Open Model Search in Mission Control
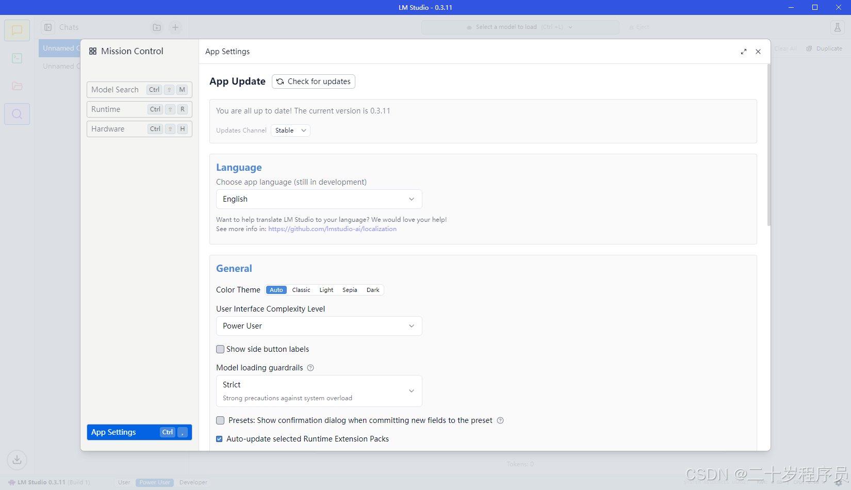The width and height of the screenshot is (851, 490). tap(139, 90)
